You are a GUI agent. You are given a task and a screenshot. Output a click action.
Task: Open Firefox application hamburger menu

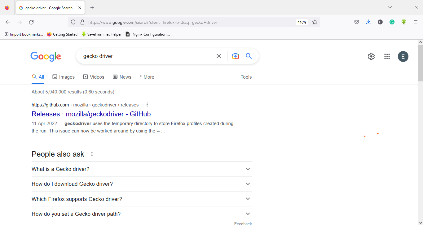[x=416, y=22]
